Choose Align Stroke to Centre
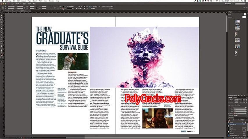The height and width of the screenshot is (139, 248). [236, 105]
